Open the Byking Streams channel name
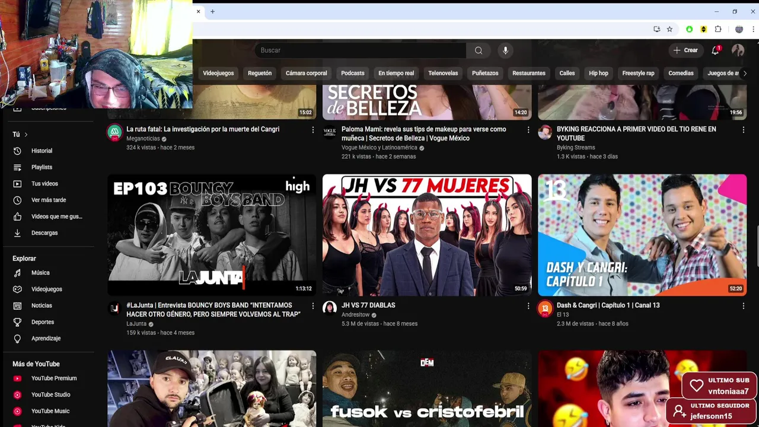The width and height of the screenshot is (759, 427). point(576,148)
